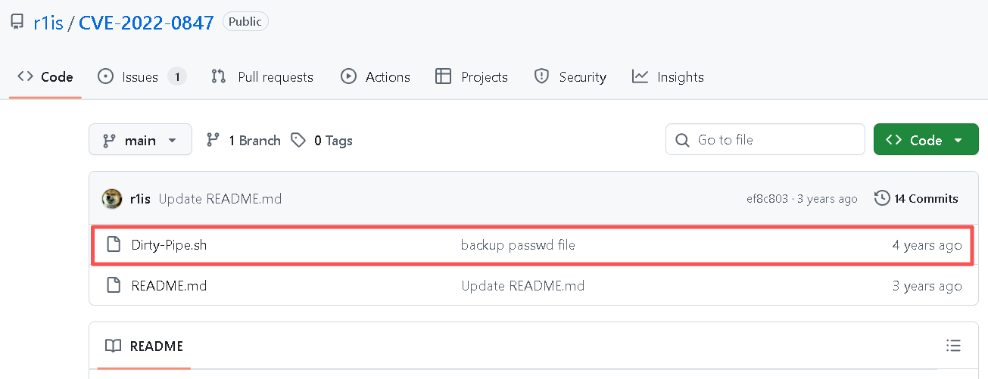Expand the main branch dropdown
This screenshot has width=988, height=379.
140,140
